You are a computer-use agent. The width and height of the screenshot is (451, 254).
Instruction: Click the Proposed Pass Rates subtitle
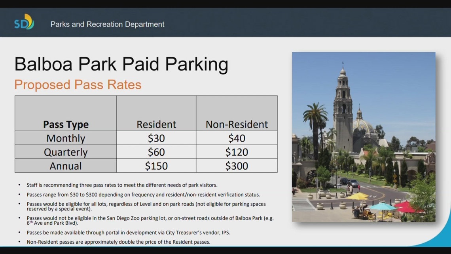(x=77, y=84)
